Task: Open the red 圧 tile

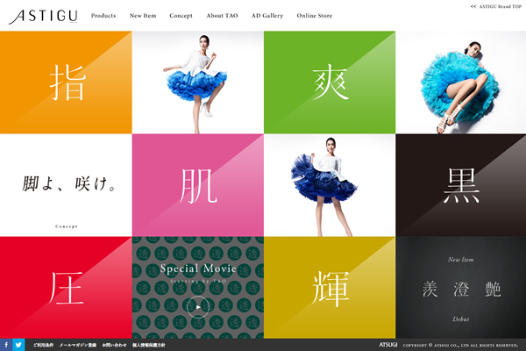Action: point(66,288)
